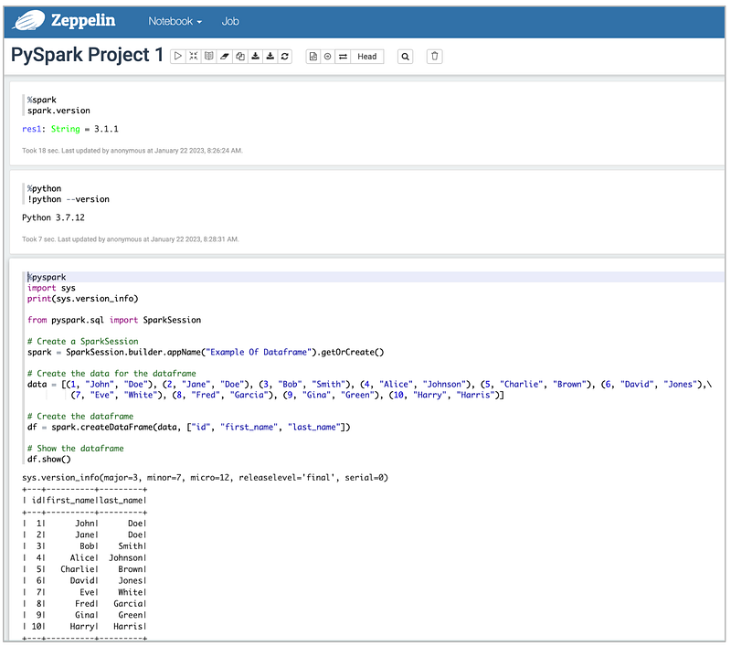Click the spark.createDataFrame code line

189,427
